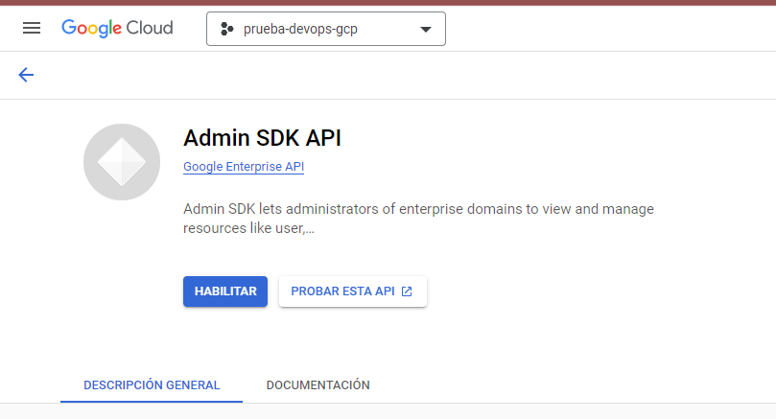The height and width of the screenshot is (419, 776).
Task: Click the ellipsis ending the truncated description
Action: (309, 230)
